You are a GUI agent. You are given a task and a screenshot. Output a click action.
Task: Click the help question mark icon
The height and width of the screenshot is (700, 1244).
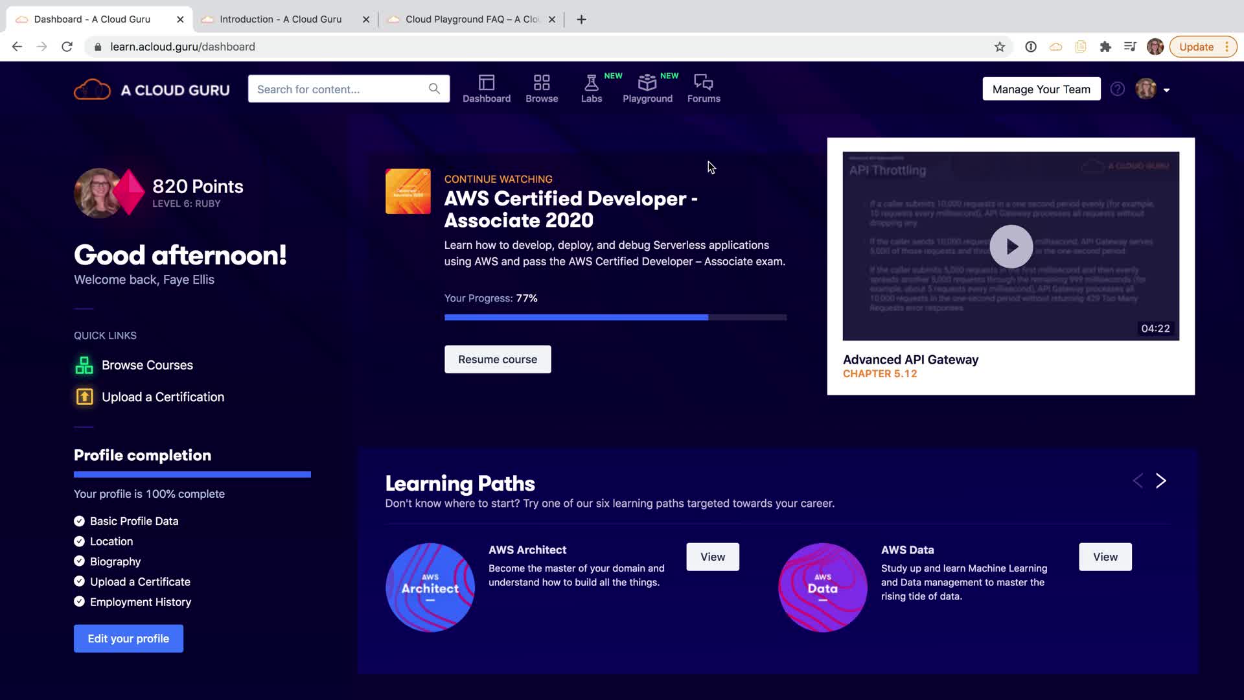[1117, 89]
